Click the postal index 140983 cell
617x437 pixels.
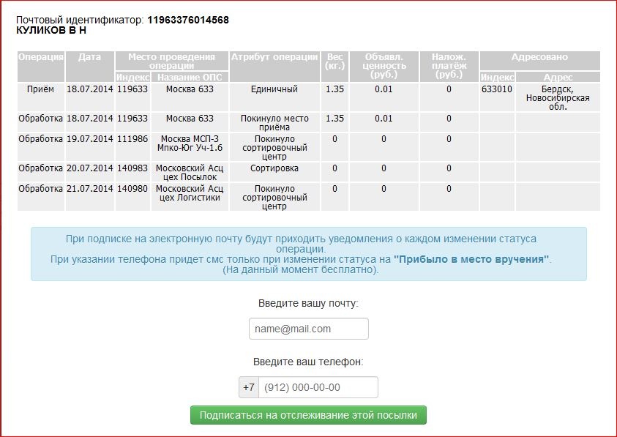pyautogui.click(x=132, y=168)
